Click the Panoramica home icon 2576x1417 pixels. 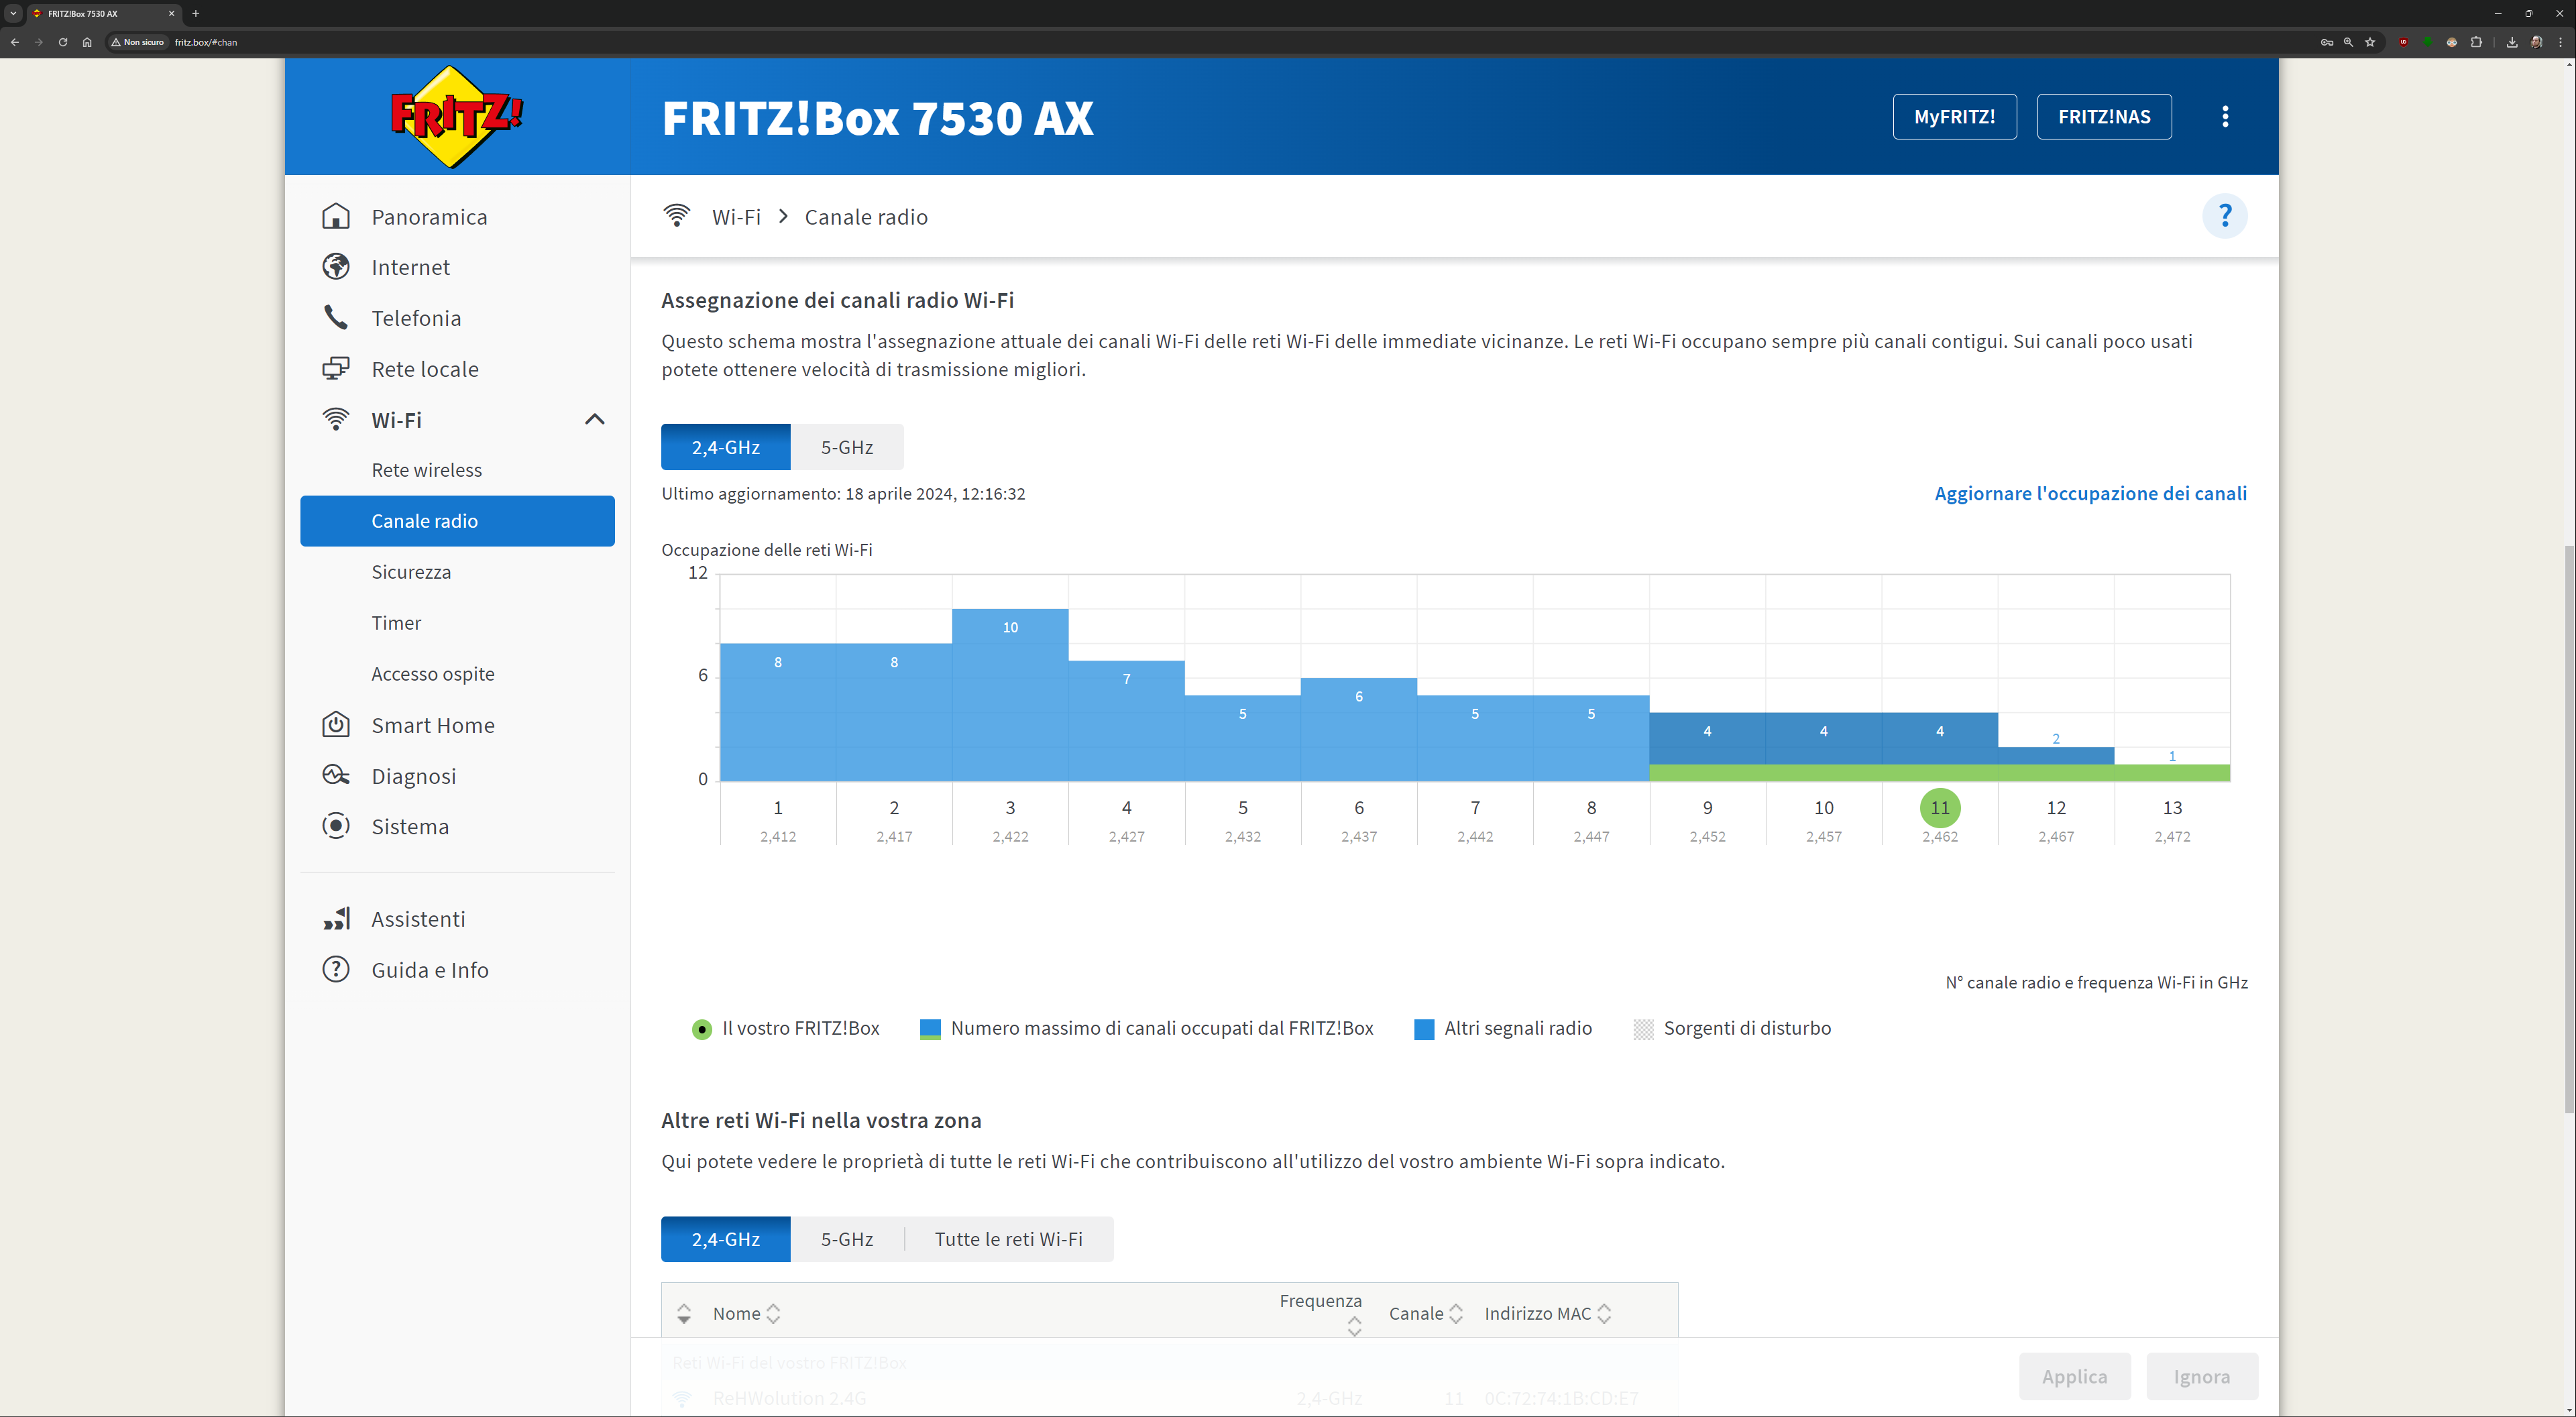click(336, 216)
